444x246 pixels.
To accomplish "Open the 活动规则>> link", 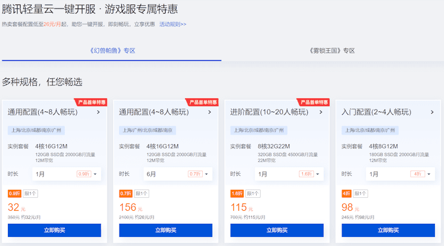I will pos(172,24).
